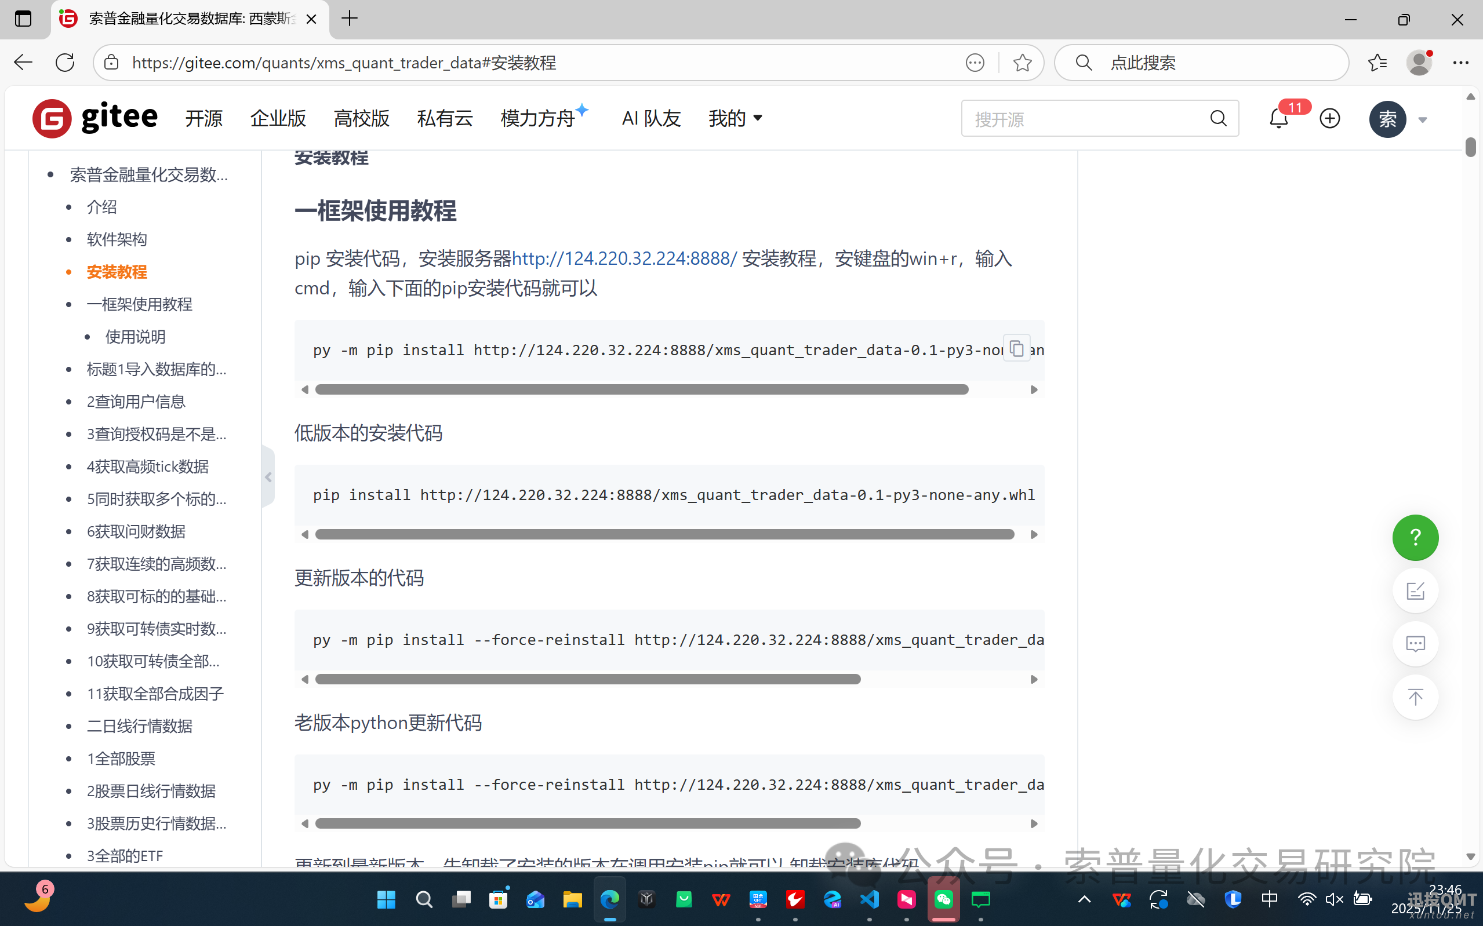Open the floating question mark help button

[1415, 537]
